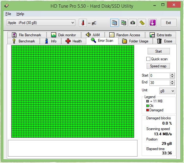This screenshot has width=184, height=163.
Task: Click the Start scan button
Action: tap(159, 51)
